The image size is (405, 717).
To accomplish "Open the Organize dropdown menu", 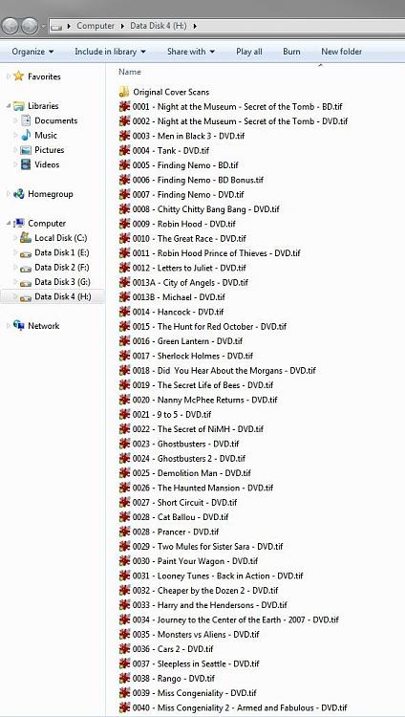I will [x=32, y=52].
